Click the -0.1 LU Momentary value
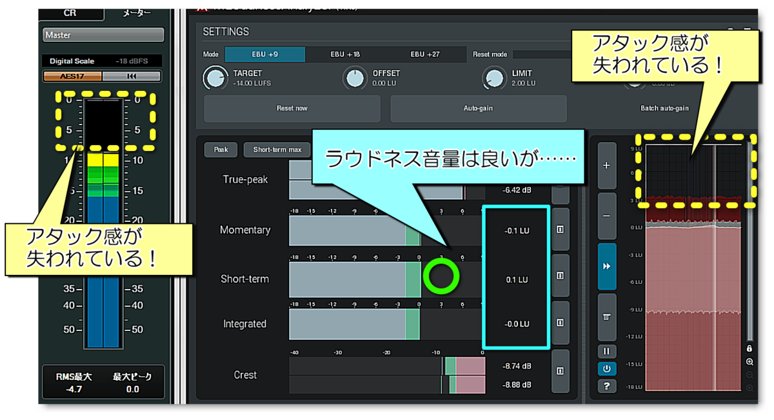The image size is (774, 420). (517, 230)
